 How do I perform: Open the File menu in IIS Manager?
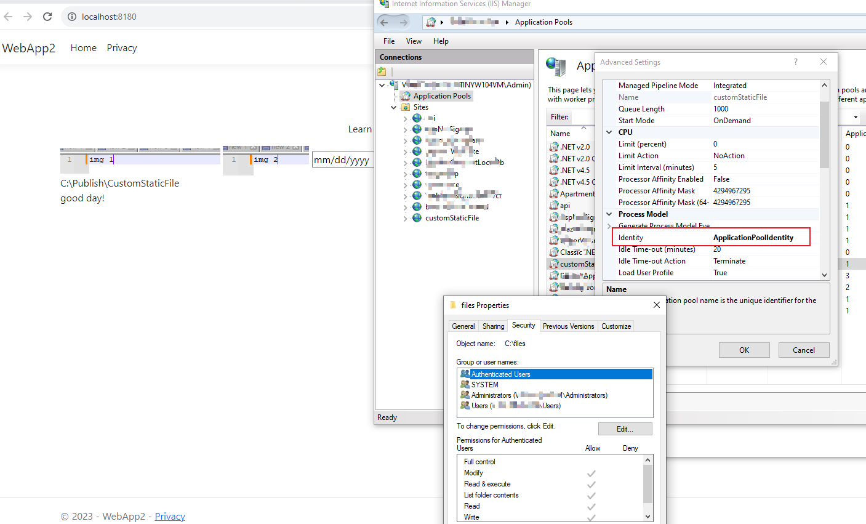pyautogui.click(x=389, y=41)
